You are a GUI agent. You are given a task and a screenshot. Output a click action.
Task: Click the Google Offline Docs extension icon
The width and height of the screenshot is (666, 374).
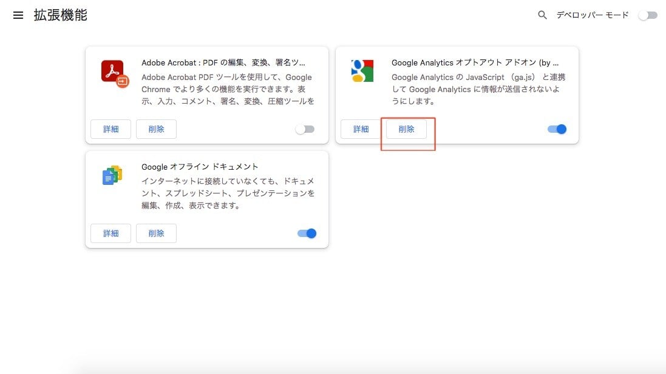pos(112,175)
